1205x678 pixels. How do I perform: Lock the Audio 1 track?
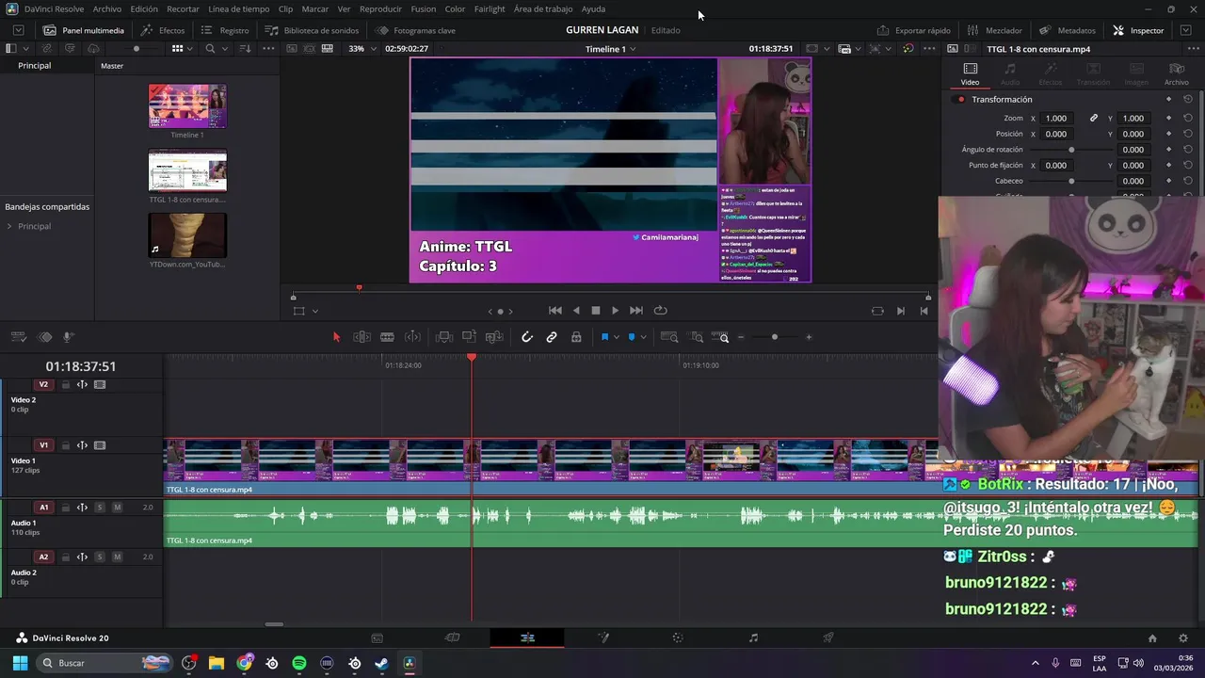pos(65,508)
